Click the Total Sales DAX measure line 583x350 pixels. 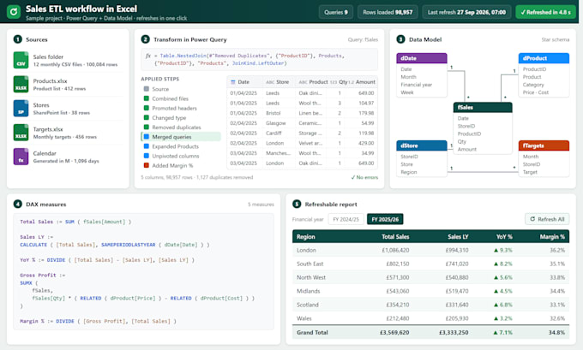[x=75, y=222]
